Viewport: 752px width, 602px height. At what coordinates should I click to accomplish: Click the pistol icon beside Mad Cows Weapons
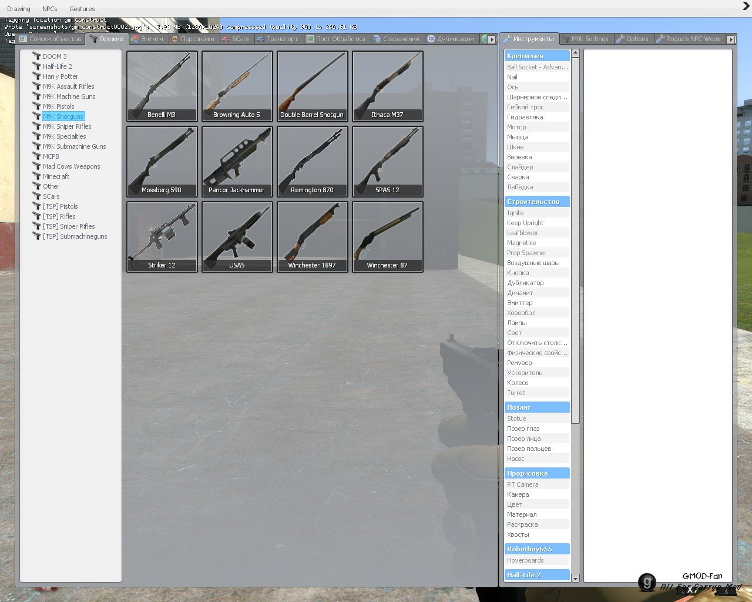pyautogui.click(x=36, y=166)
